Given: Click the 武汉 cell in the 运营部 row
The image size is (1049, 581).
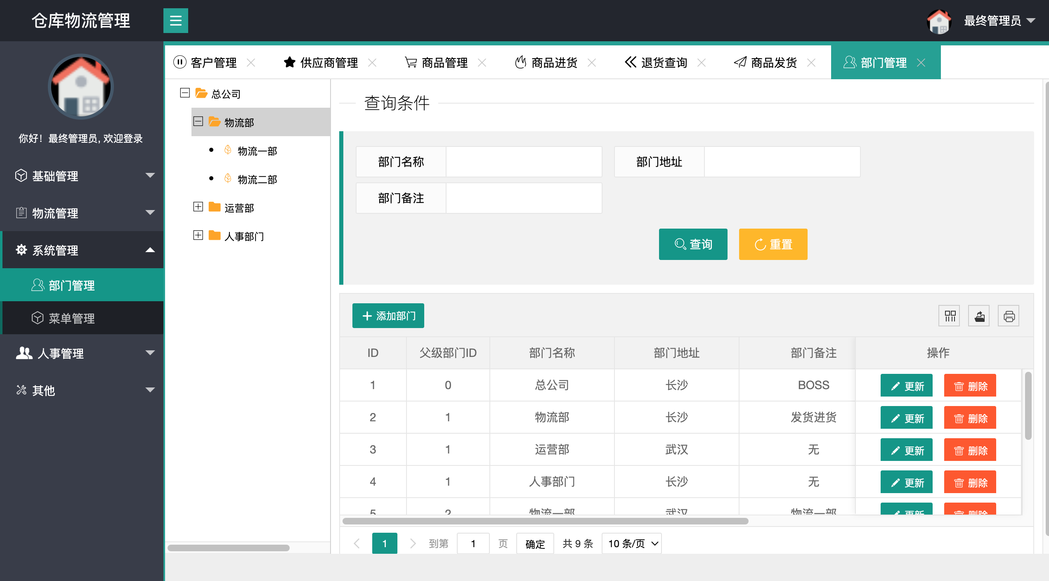Looking at the screenshot, I should [677, 449].
